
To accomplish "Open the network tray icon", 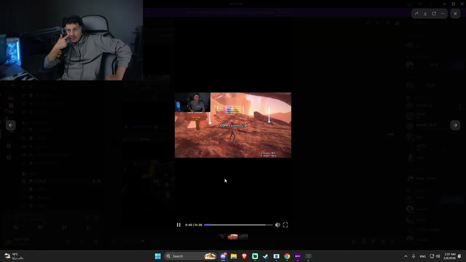I will [432, 256].
